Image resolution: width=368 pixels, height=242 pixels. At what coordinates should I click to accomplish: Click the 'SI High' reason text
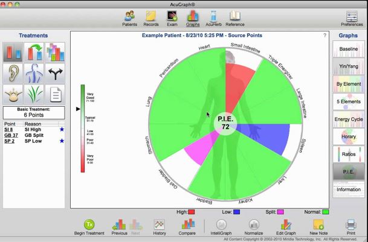point(33,129)
